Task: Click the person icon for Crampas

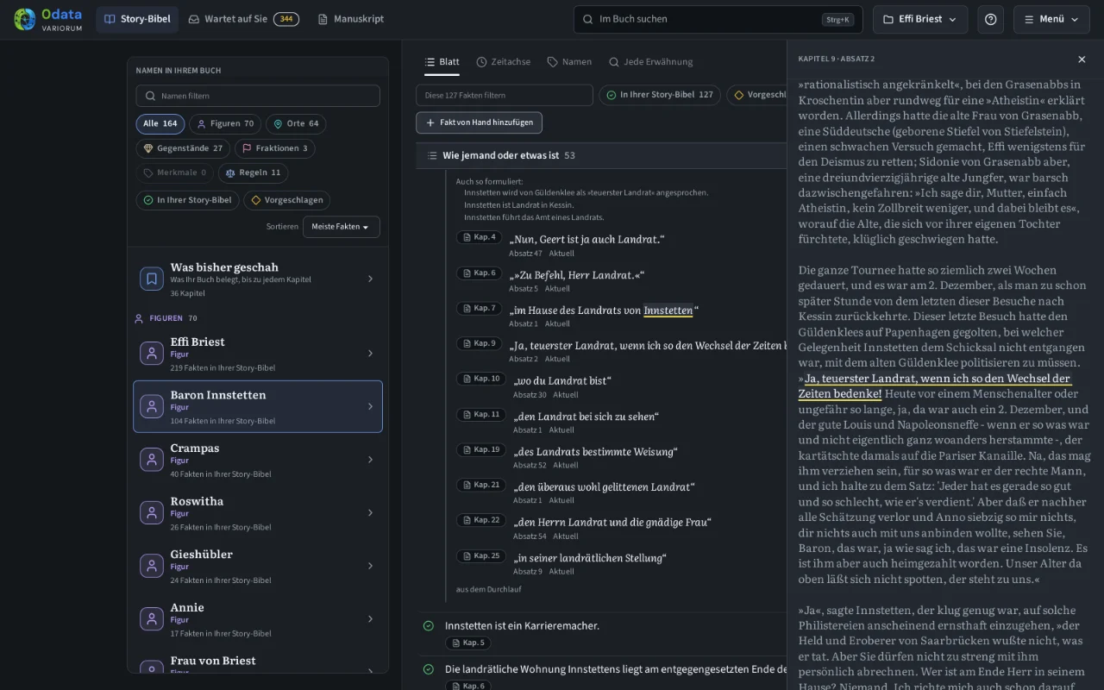Action: click(x=152, y=460)
